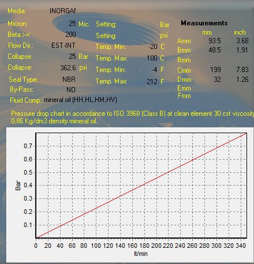
Task: Click the By-Pass value NO
Action: pos(71,89)
